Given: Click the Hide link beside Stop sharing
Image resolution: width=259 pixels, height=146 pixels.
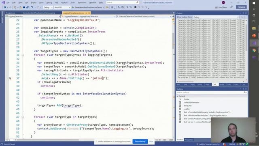Looking at the screenshot, I should [x=151, y=142].
